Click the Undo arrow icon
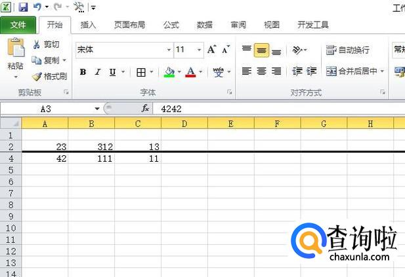The height and width of the screenshot is (277, 405). click(37, 7)
